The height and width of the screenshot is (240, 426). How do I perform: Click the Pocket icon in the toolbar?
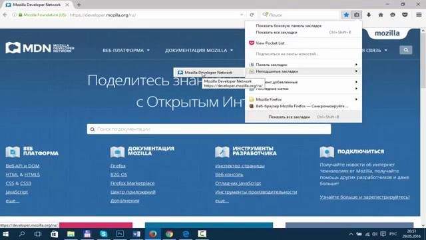[405, 15]
